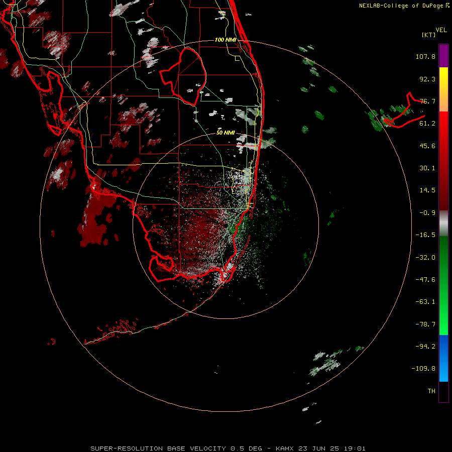Click the KAMX 23 JUN 25 19:01 timestamp

click(x=320, y=448)
